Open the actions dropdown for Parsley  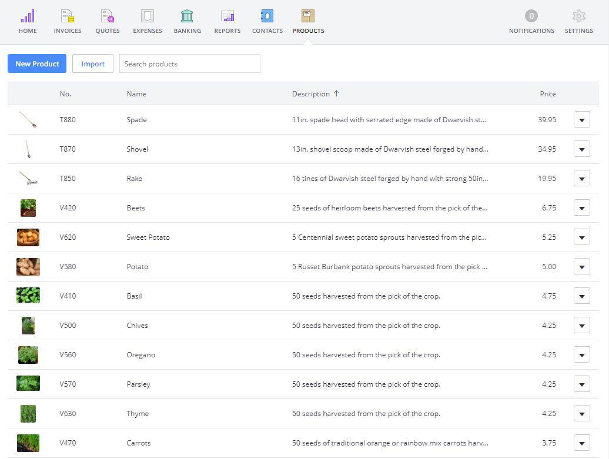click(x=581, y=384)
